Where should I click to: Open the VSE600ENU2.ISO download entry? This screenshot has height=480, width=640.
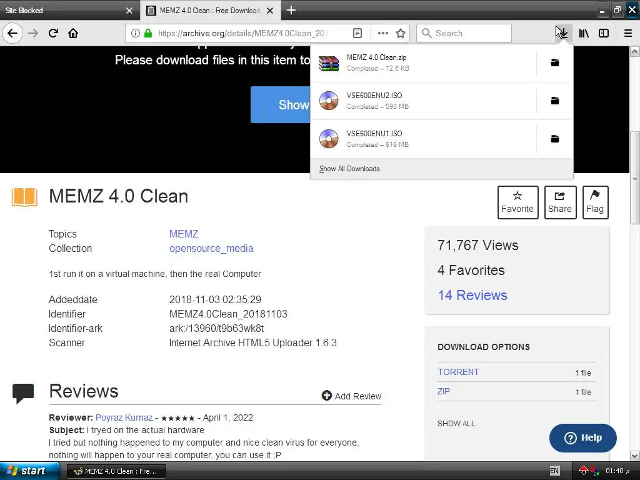pos(422,101)
